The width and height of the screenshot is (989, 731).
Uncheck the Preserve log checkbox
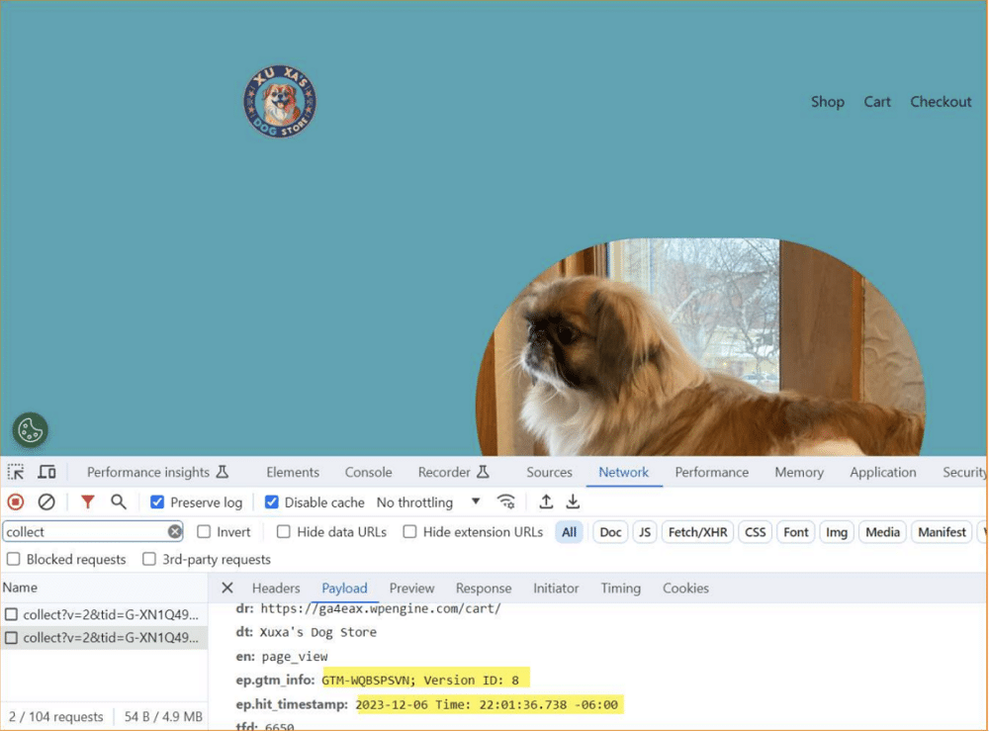click(157, 503)
